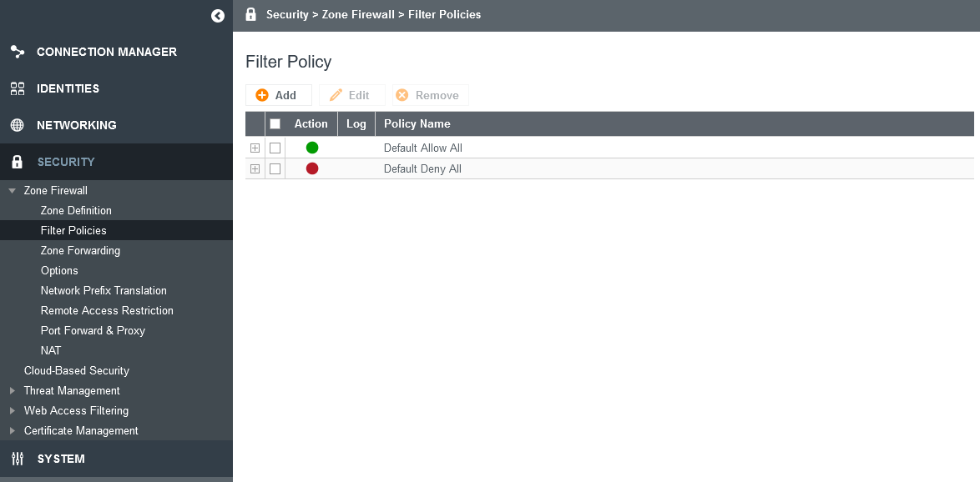Click the Connection Manager icon
980x482 pixels.
pyautogui.click(x=18, y=52)
